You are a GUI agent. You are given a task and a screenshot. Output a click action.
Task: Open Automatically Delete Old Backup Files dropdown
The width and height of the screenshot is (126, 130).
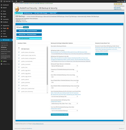pos(64,103)
